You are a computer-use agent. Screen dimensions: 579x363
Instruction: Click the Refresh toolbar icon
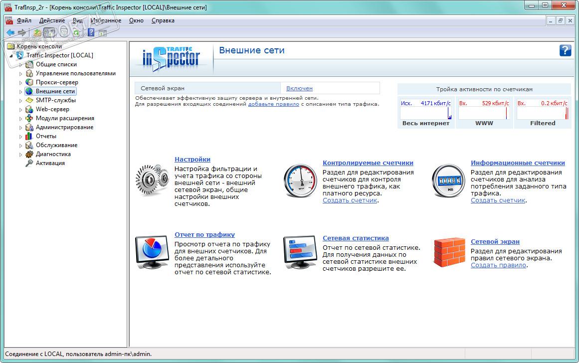[76, 32]
